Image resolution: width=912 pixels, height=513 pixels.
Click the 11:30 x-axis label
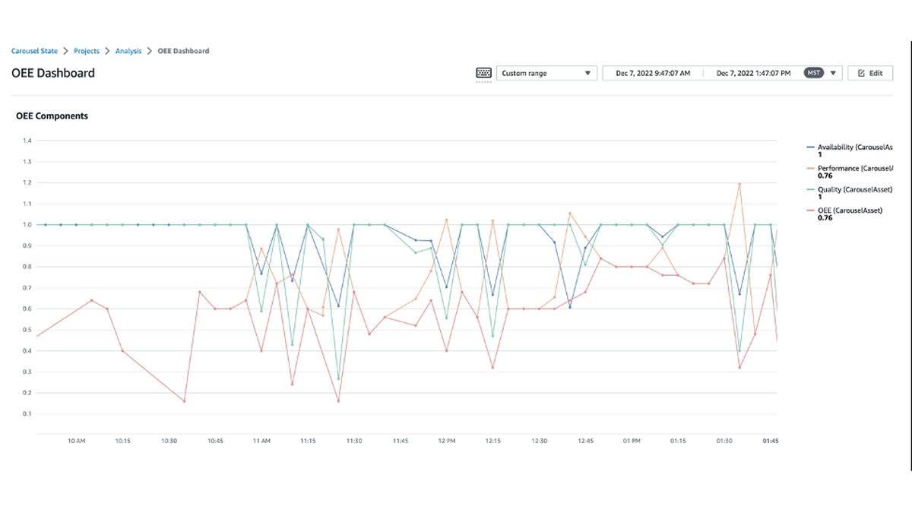coord(353,441)
